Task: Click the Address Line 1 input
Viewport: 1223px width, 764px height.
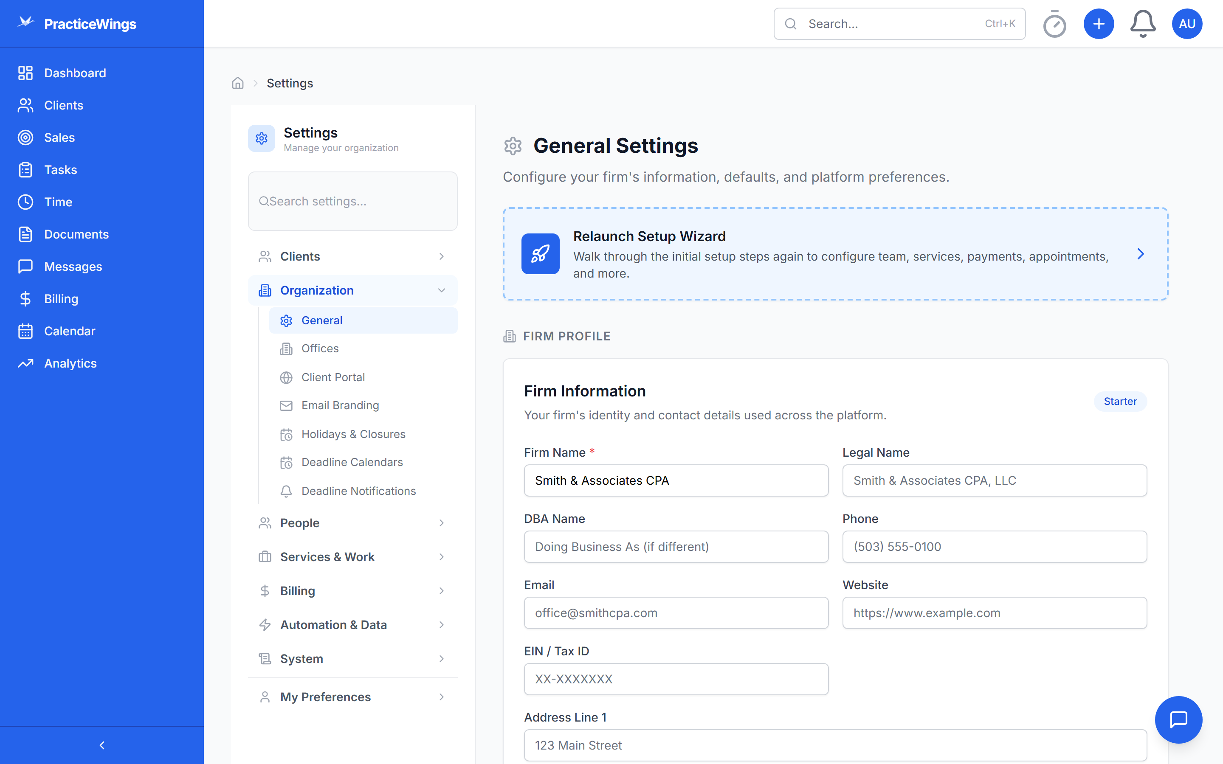Action: [x=835, y=745]
